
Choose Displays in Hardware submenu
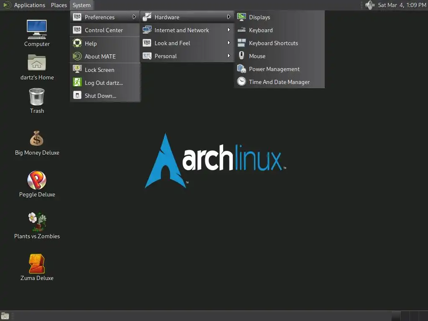(x=280, y=17)
